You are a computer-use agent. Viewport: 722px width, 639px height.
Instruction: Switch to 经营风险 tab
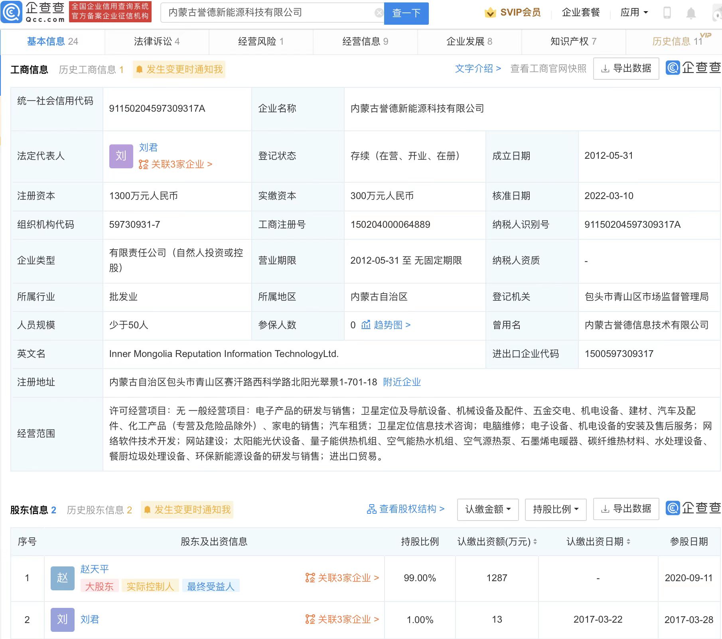coord(261,41)
